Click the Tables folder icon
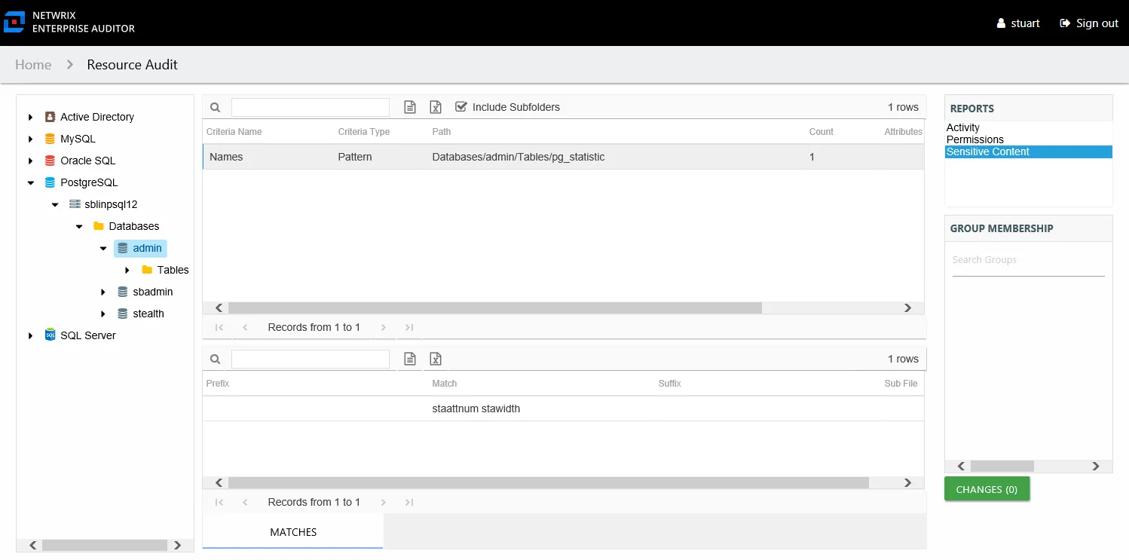Screen dimensions: 1129x560 click(x=147, y=270)
